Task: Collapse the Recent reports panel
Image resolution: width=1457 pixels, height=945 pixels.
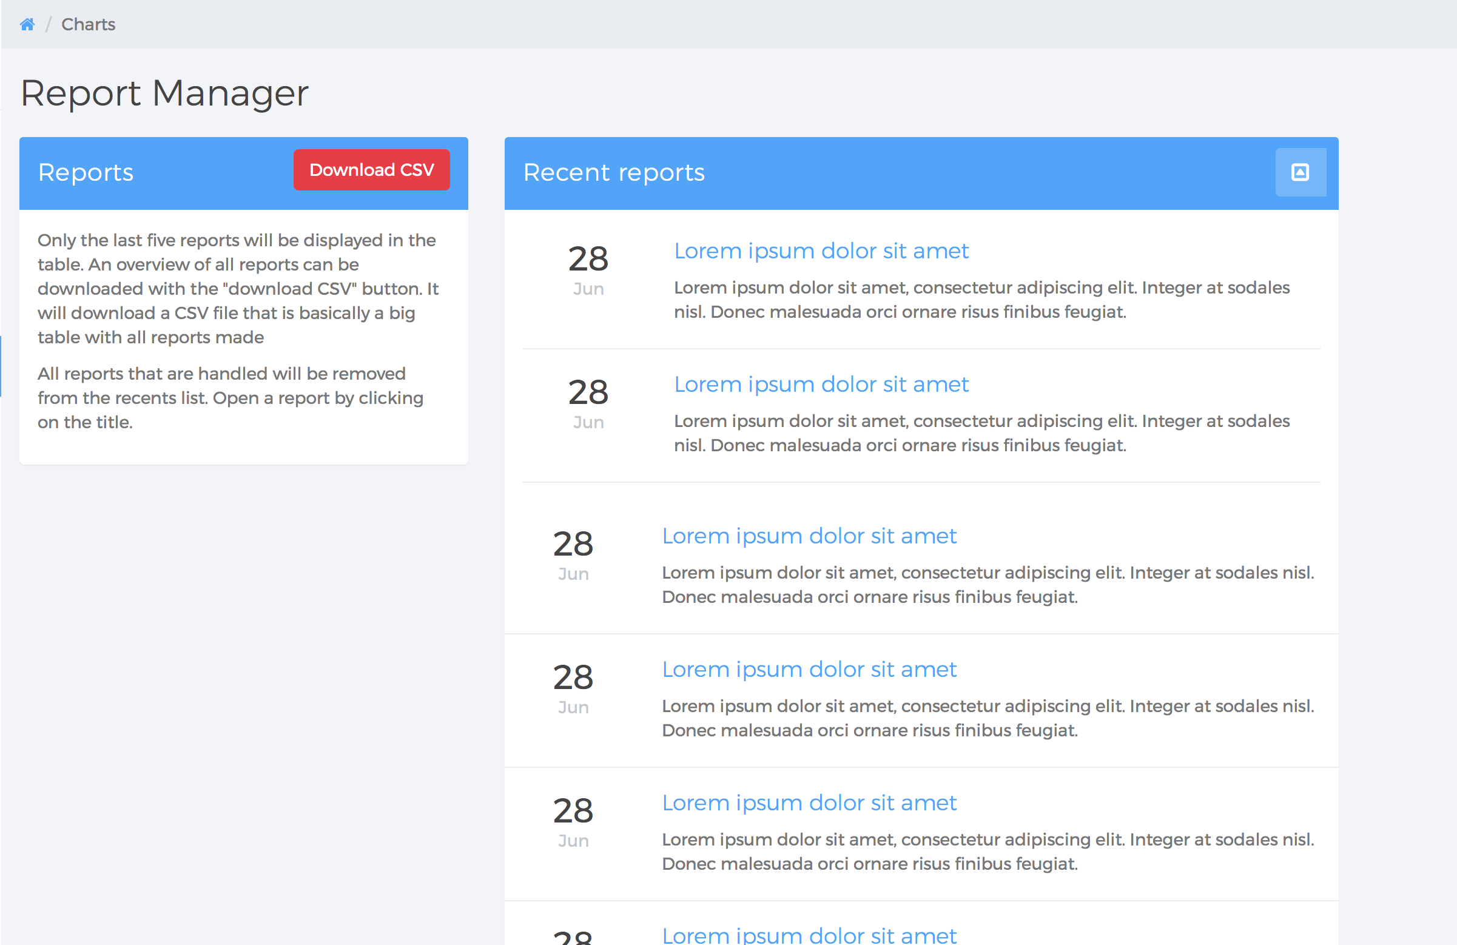Action: pyautogui.click(x=1300, y=173)
